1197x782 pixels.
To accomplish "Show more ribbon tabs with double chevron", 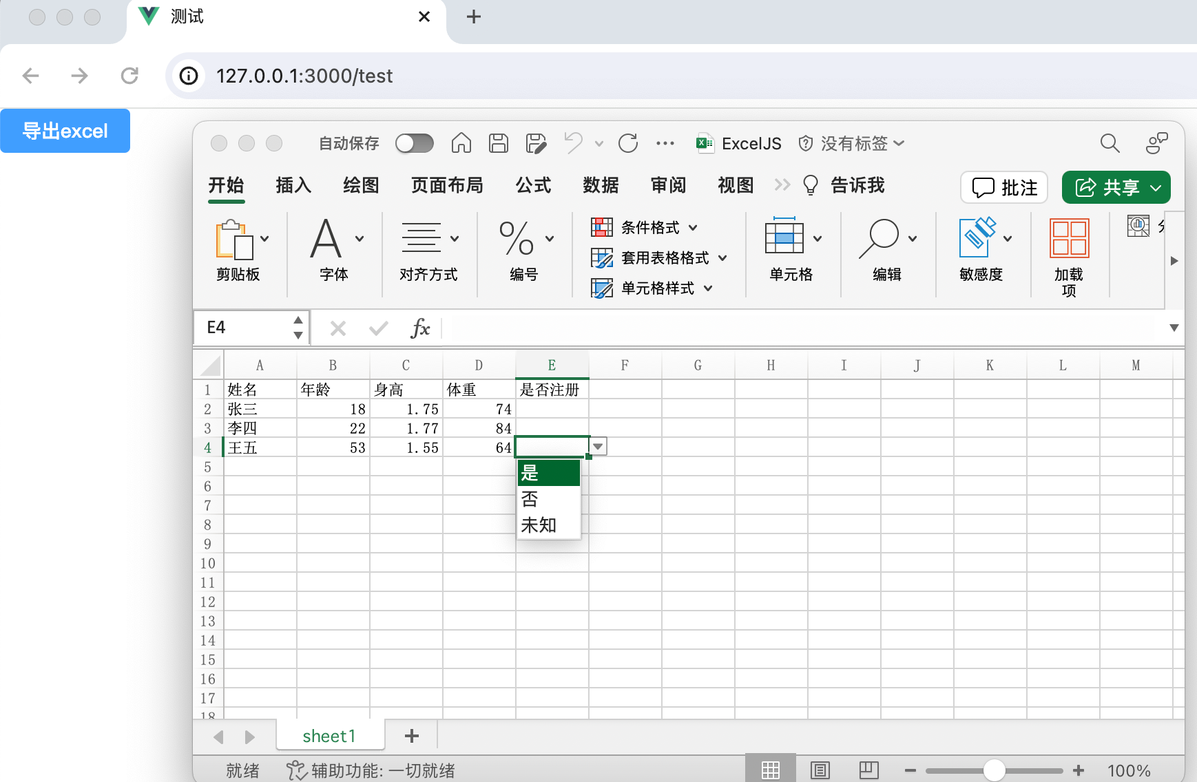I will (782, 185).
